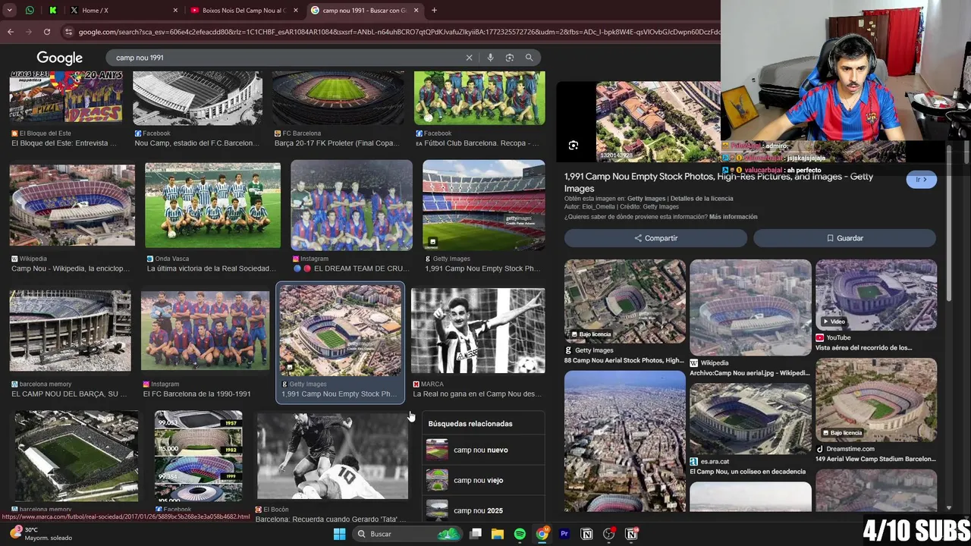The width and height of the screenshot is (971, 546).
Task: Start a voice search with the microphone
Action: 490,58
